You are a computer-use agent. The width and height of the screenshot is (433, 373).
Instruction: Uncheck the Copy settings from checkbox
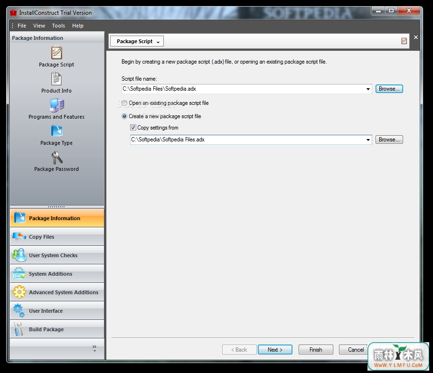pos(133,128)
